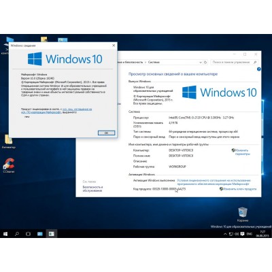
Task: Minimize the System control panel window
Action: pyautogui.click(x=235, y=54)
